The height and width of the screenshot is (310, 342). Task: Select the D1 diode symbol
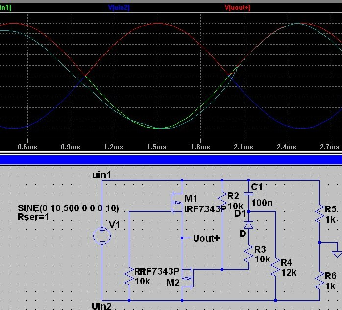click(248, 225)
